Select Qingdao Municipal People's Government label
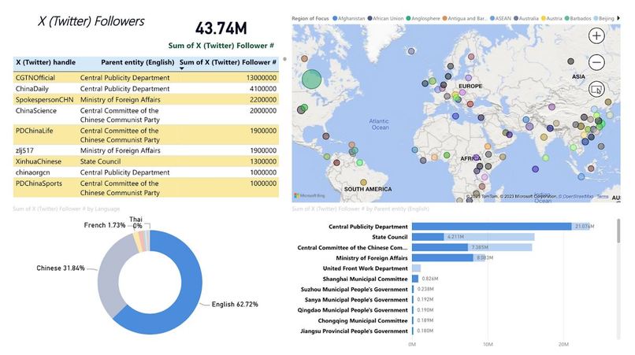635x355 pixels. pos(352,310)
